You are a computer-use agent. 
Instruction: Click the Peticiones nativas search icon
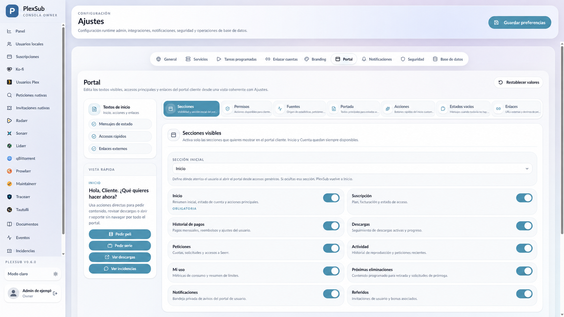pyautogui.click(x=9, y=95)
